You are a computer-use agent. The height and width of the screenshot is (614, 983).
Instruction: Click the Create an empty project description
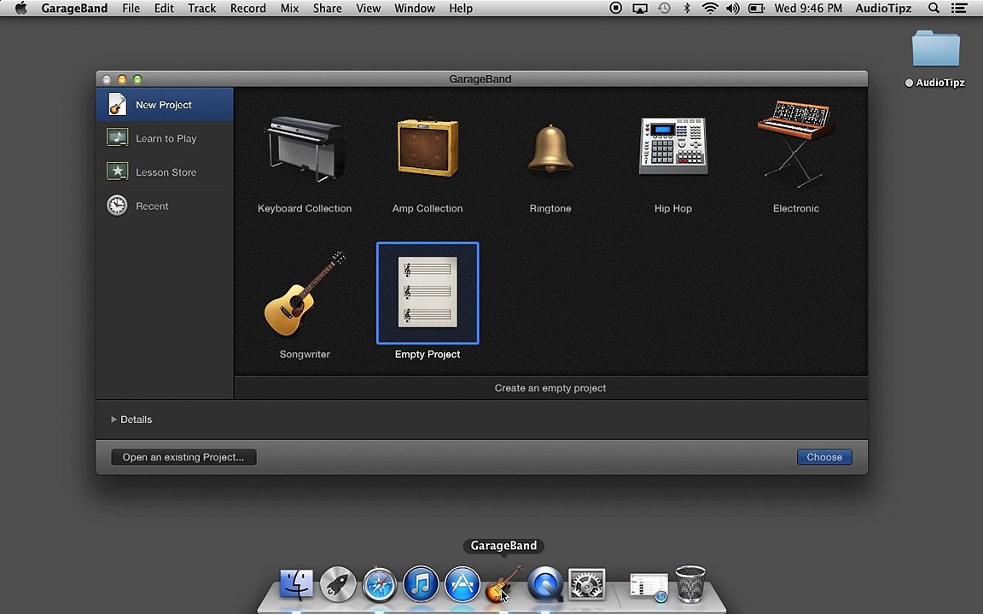click(550, 388)
